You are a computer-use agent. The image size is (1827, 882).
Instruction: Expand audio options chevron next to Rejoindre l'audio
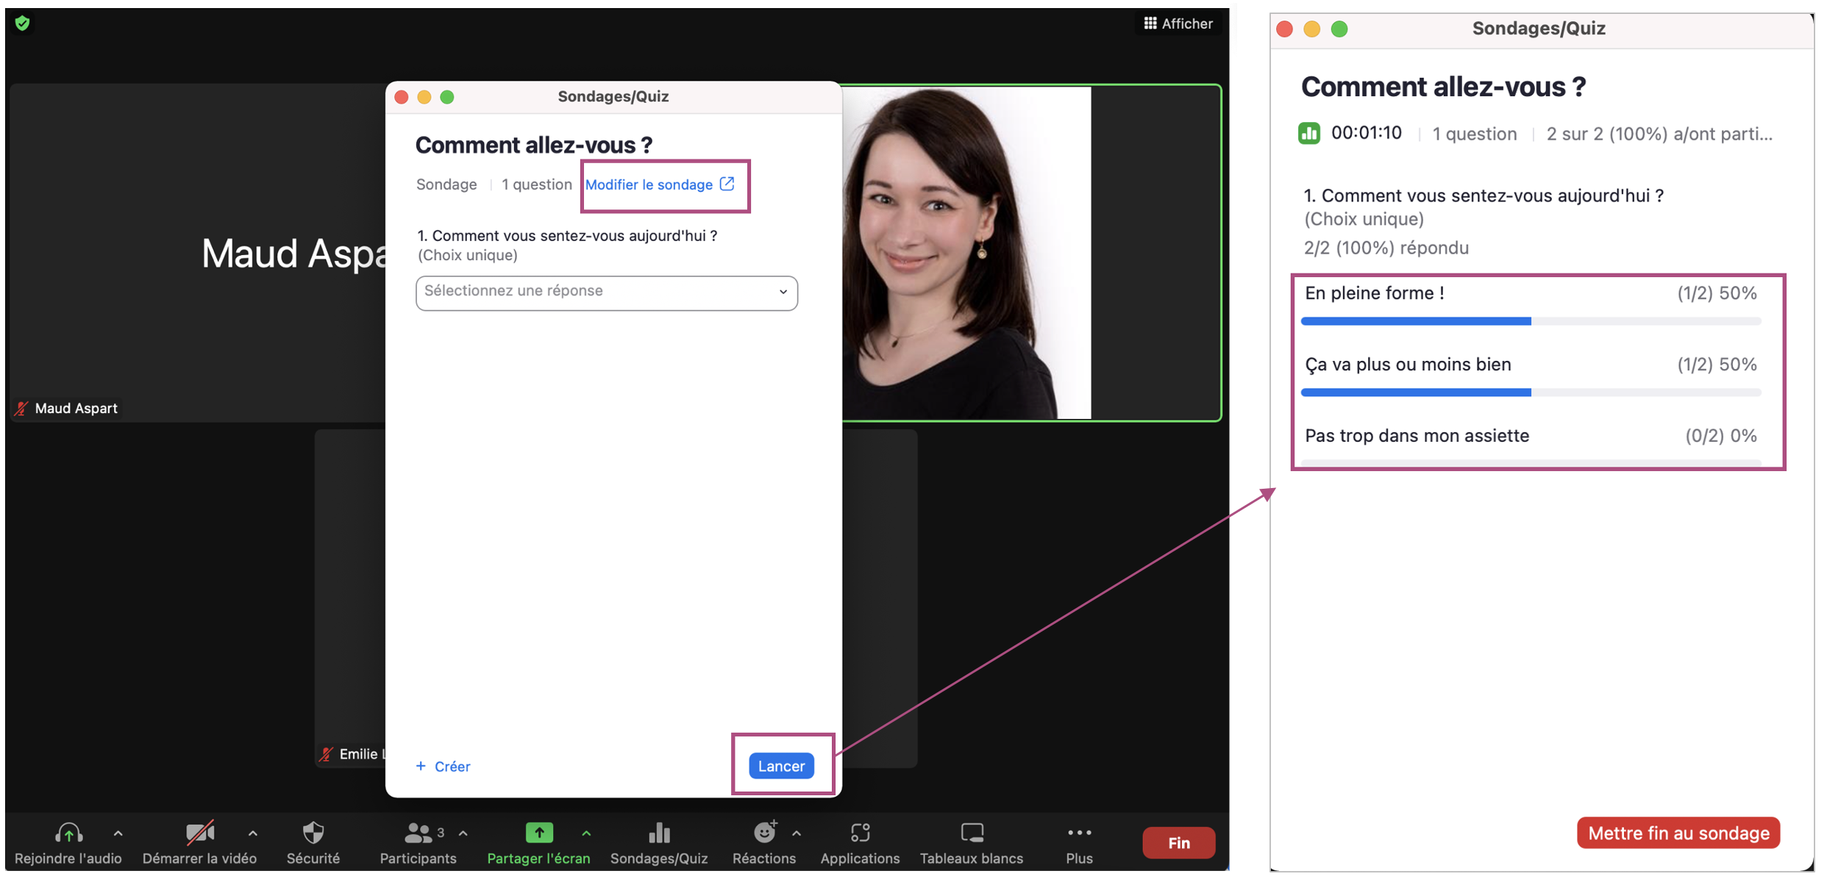click(118, 834)
